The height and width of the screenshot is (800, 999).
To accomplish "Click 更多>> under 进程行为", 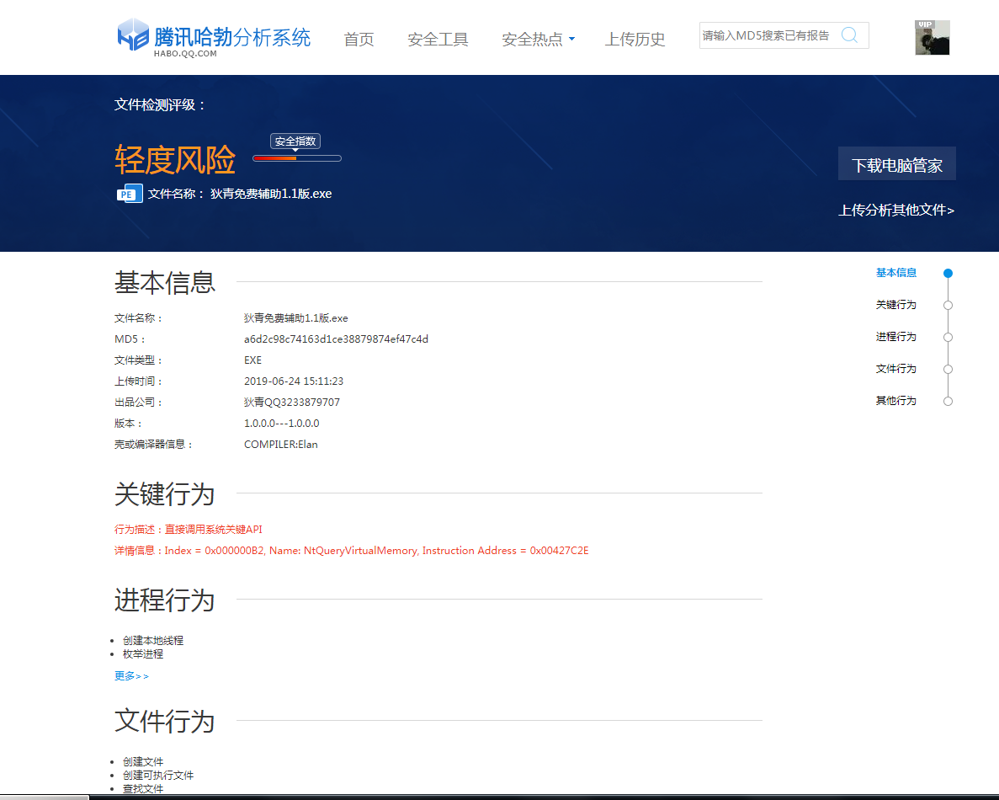I will (x=131, y=675).
